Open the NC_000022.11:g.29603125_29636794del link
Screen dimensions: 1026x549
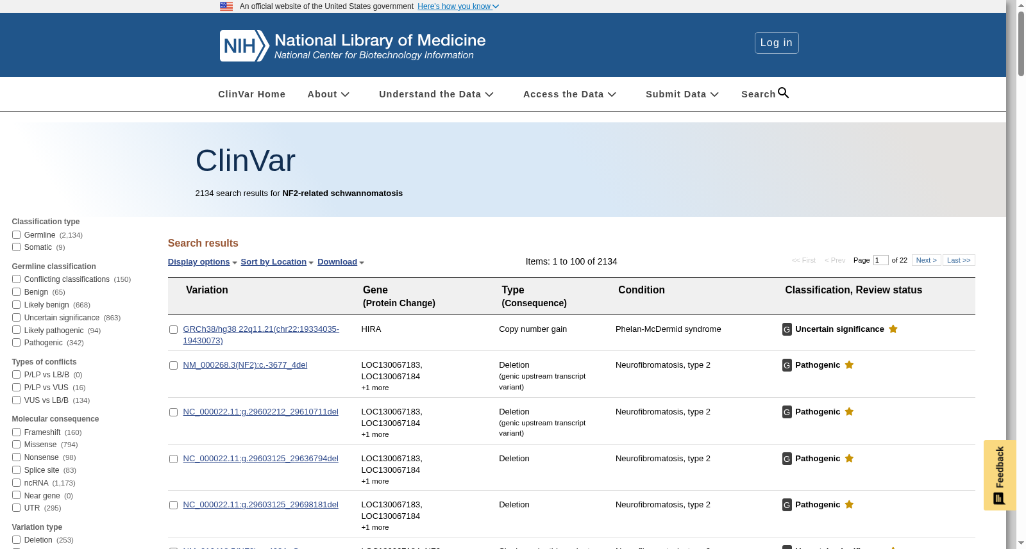pos(260,459)
